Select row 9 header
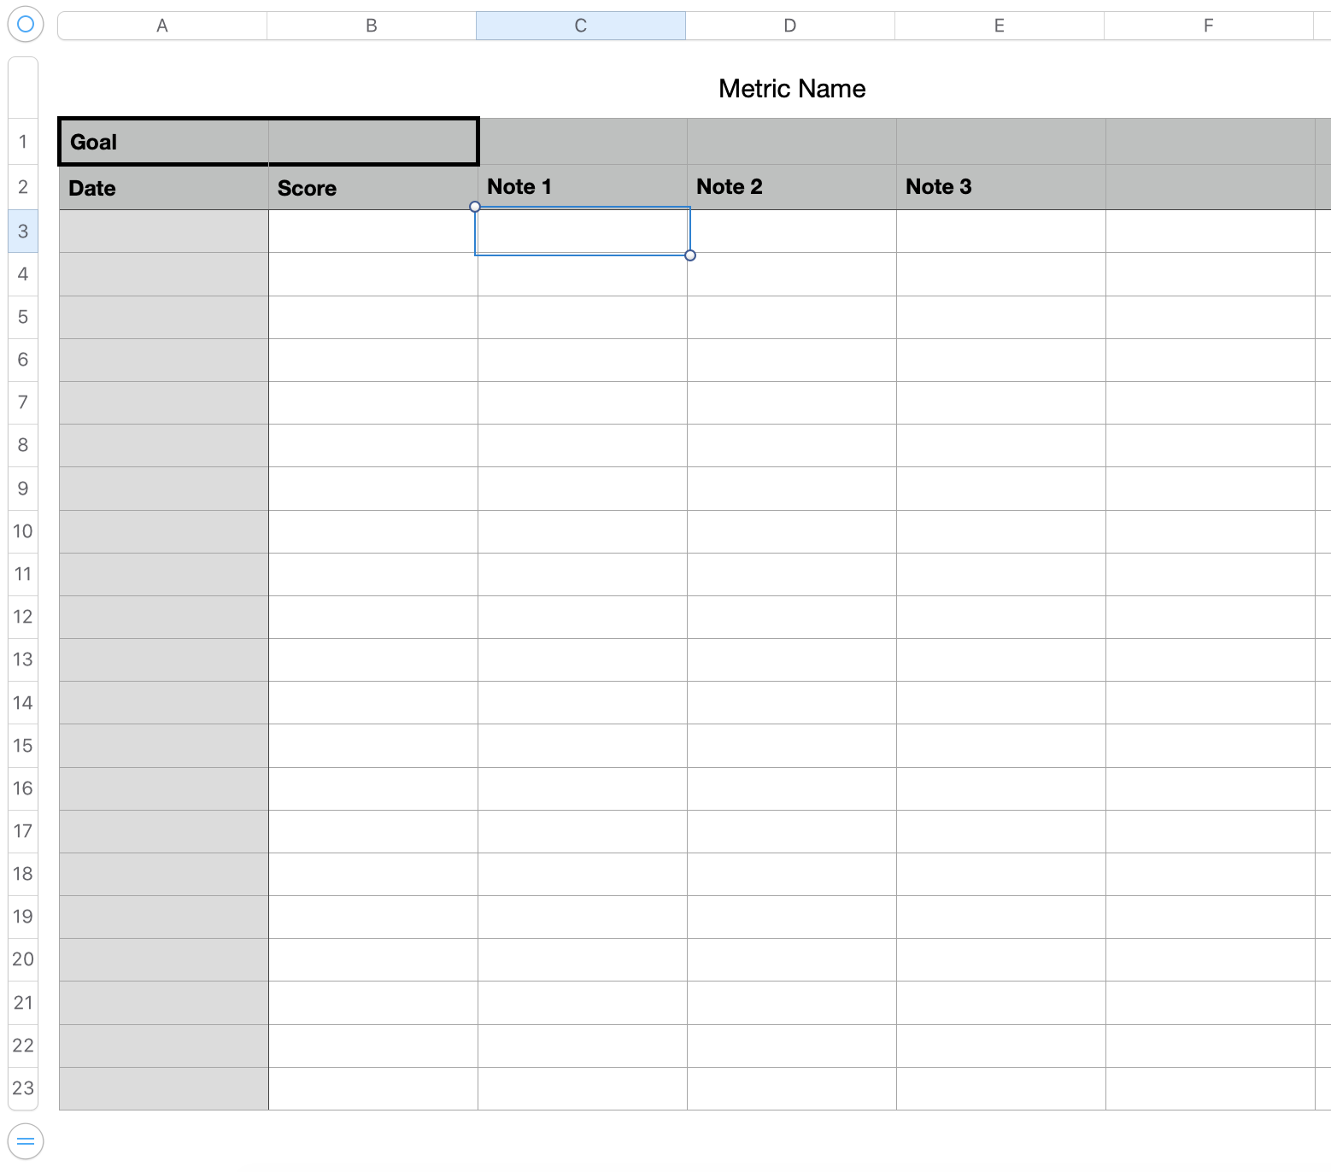 (x=23, y=489)
